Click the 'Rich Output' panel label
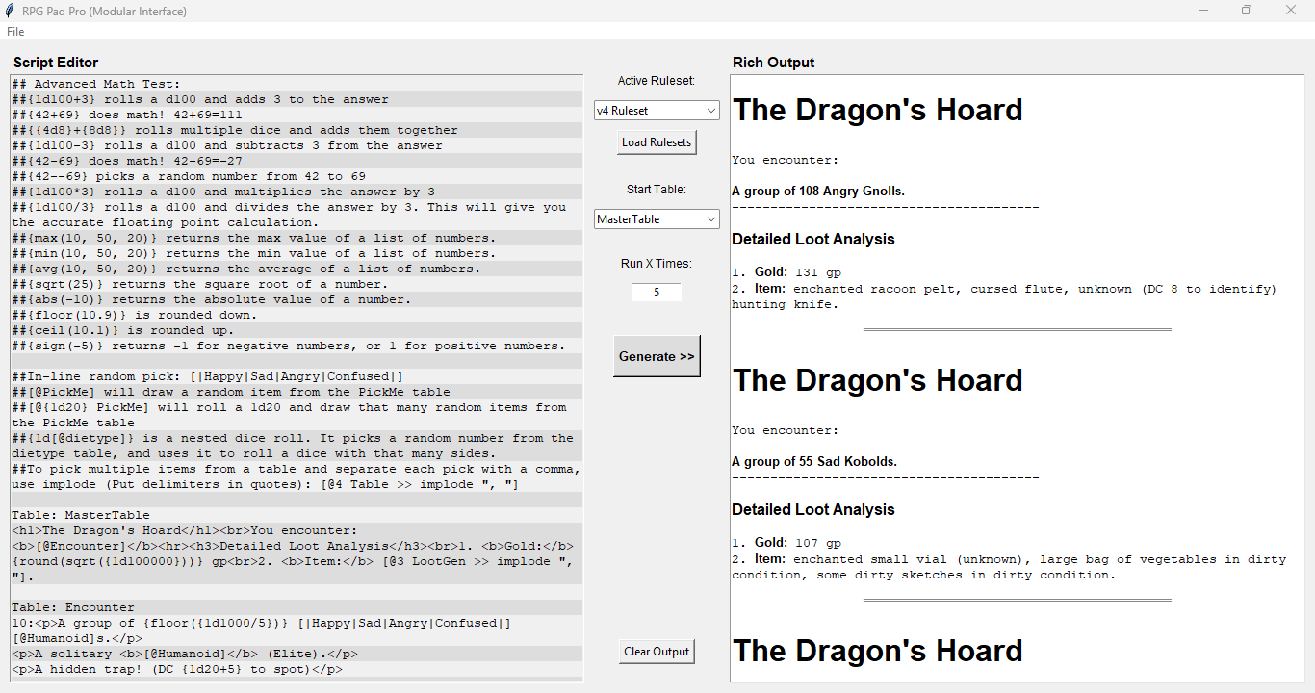Screen dimensions: 1315x693 [774, 63]
